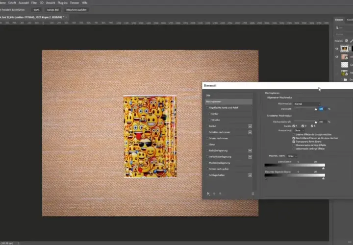The image size is (353, 245).
Task: Open the Filter menu
Action: [34, 3]
